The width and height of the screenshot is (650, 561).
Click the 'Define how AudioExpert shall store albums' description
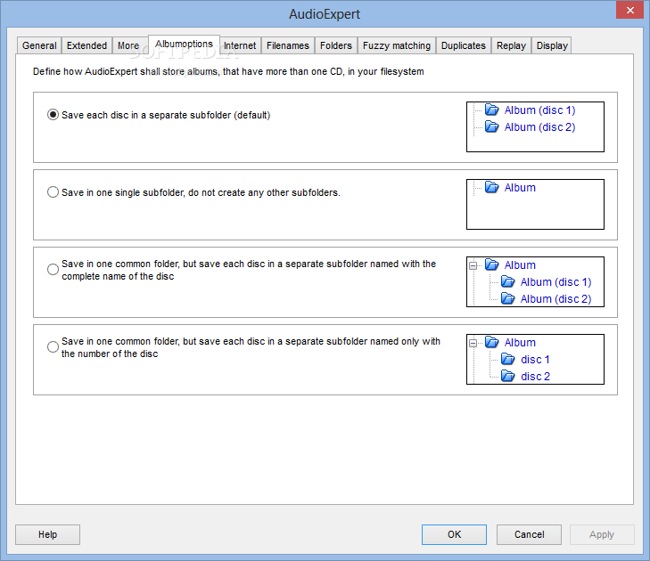pos(228,71)
